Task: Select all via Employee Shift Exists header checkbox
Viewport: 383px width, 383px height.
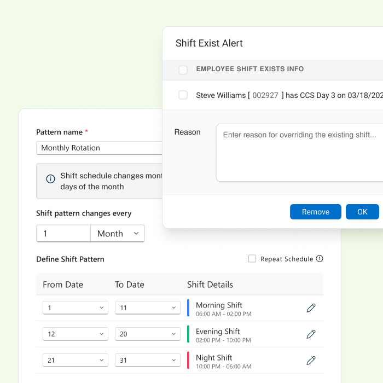Action: (183, 69)
